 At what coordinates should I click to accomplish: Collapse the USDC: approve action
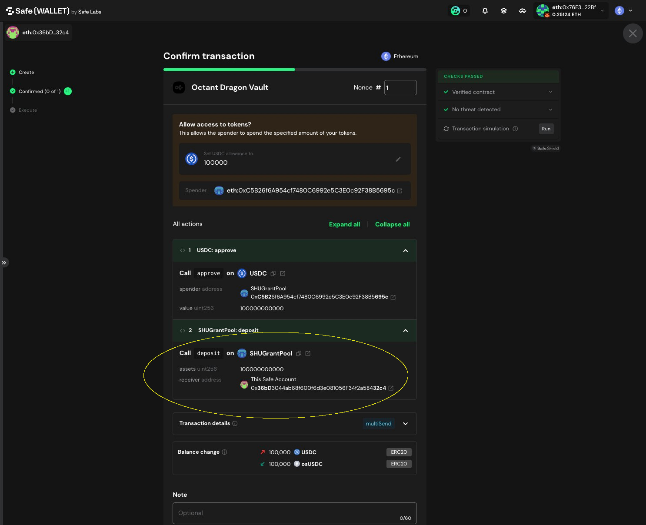(406, 251)
